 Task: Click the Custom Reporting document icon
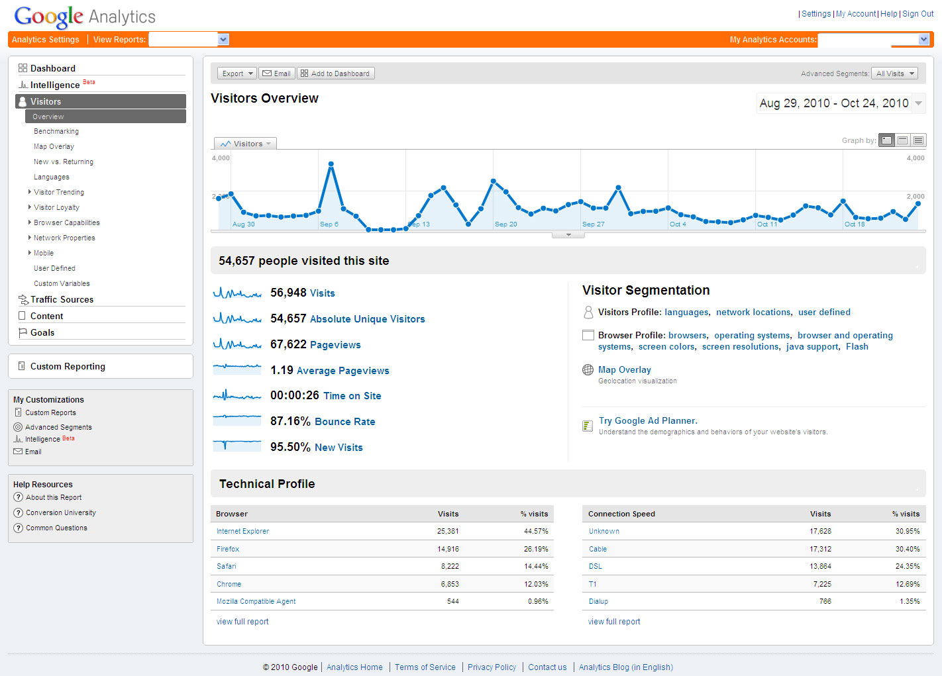coord(22,366)
